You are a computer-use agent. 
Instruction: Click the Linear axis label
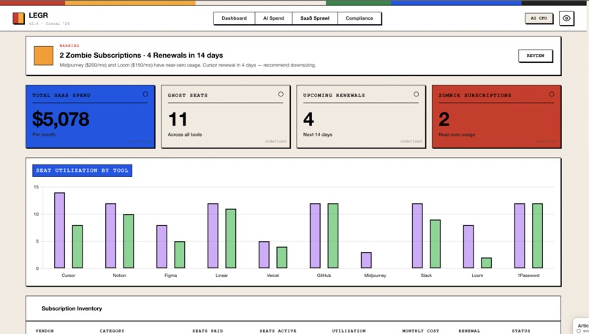point(221,276)
